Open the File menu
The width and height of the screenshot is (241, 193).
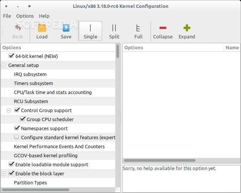pos(7,16)
